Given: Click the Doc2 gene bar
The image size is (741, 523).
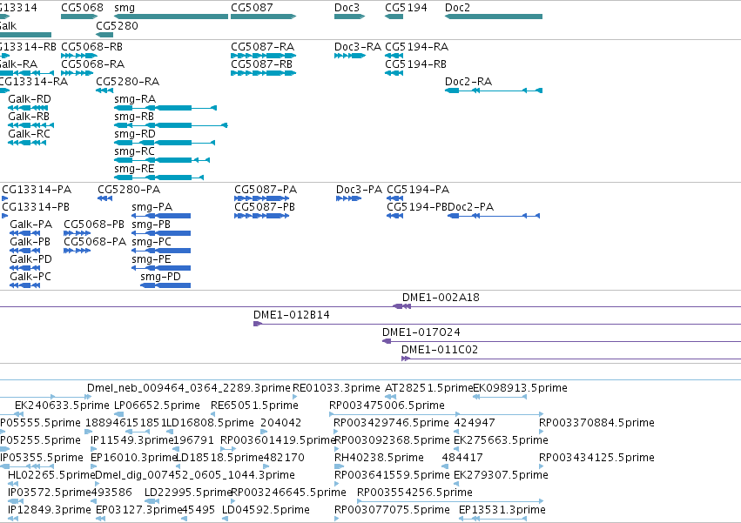Looking at the screenshot, I should pos(494,17).
